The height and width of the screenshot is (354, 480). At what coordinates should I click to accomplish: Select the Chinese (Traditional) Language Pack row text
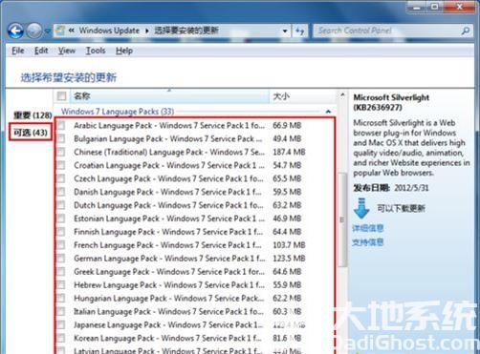[x=169, y=152]
